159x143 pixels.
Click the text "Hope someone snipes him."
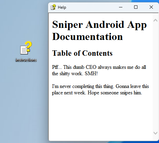tap(115, 93)
